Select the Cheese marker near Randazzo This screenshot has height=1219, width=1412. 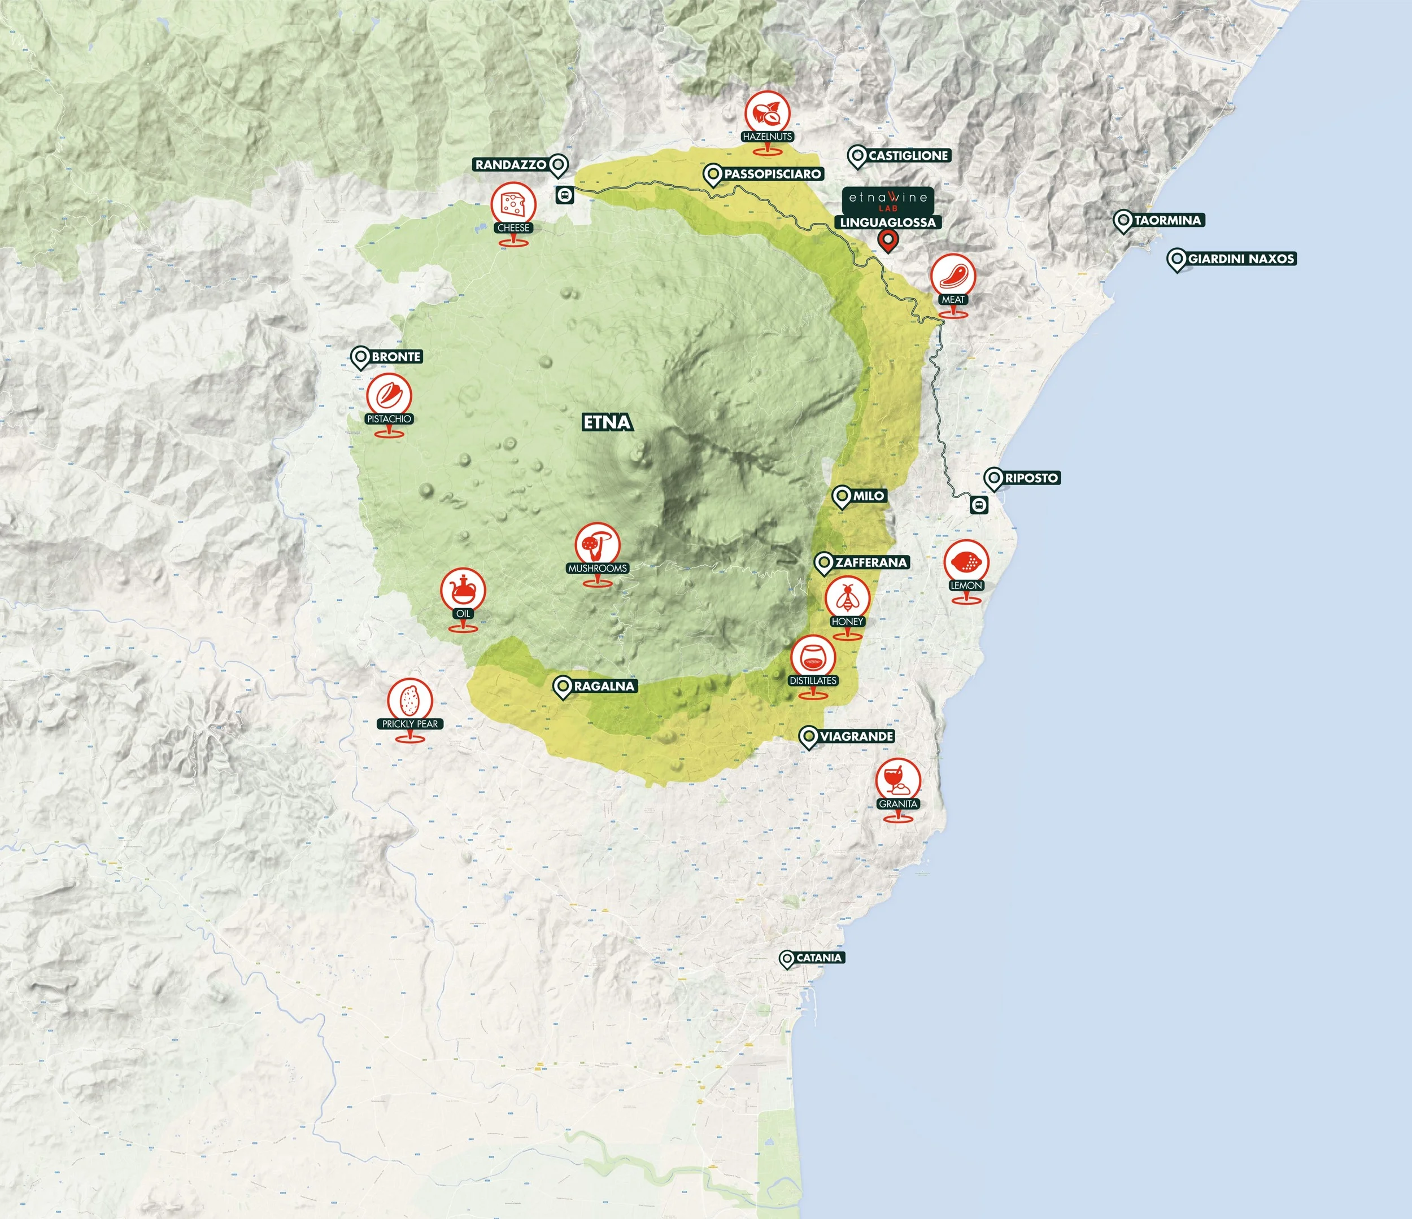[x=513, y=204]
